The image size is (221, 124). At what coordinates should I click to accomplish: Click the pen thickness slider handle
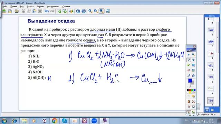(190, 86)
